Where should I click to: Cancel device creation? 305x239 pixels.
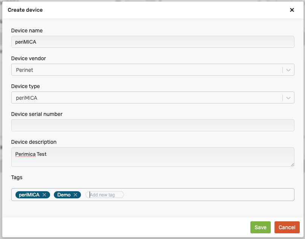(287, 227)
